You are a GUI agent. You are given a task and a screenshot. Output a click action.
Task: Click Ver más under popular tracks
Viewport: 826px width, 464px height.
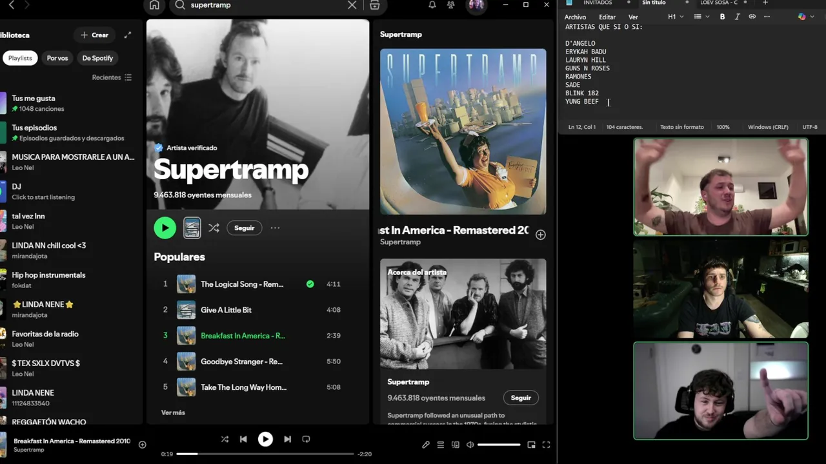[173, 412]
